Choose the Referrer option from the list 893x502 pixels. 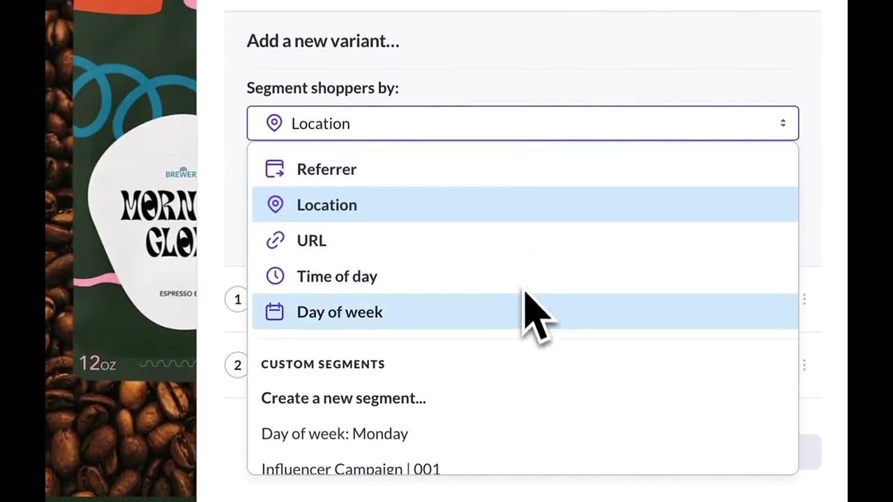click(x=327, y=169)
